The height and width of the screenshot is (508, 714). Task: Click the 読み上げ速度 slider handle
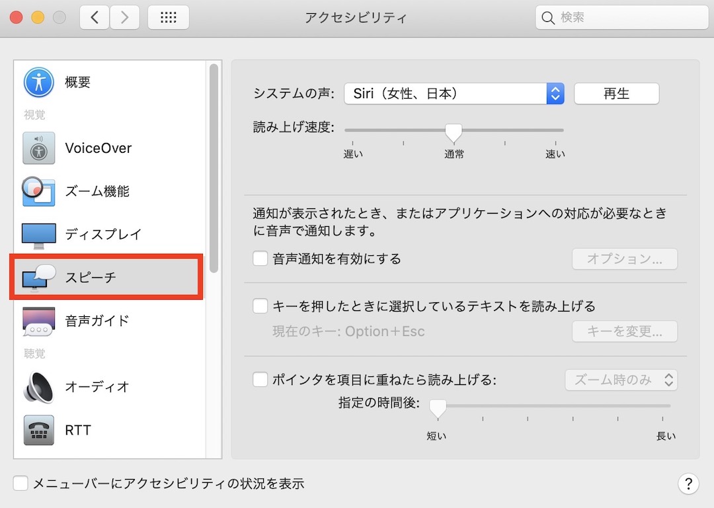(x=454, y=132)
